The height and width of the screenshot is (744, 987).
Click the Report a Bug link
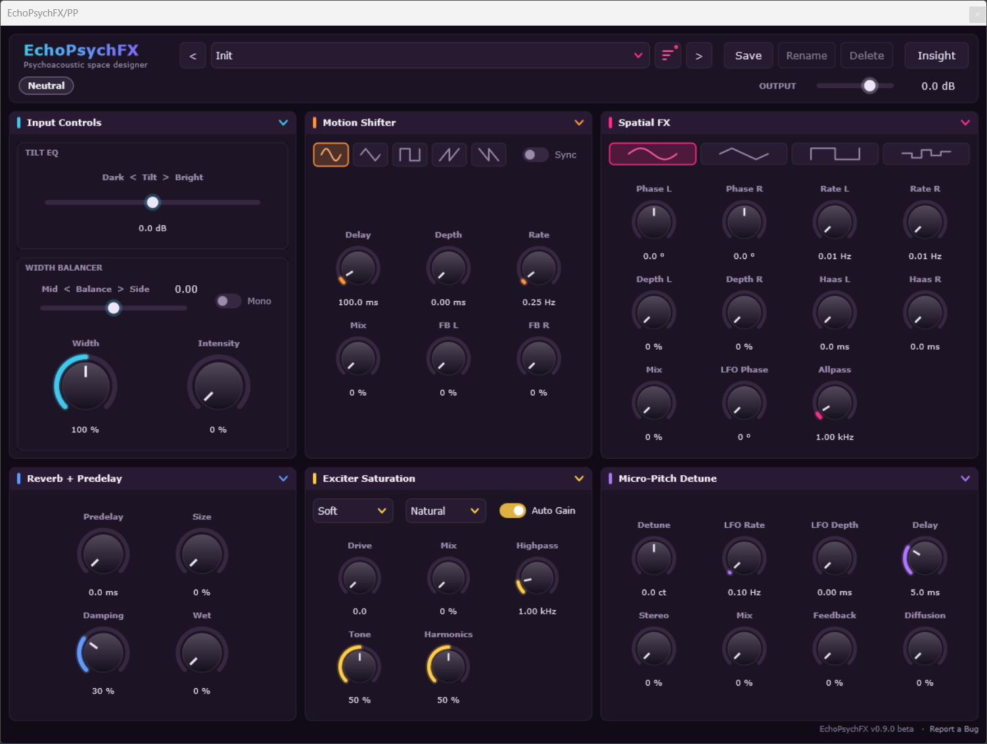pyautogui.click(x=953, y=729)
